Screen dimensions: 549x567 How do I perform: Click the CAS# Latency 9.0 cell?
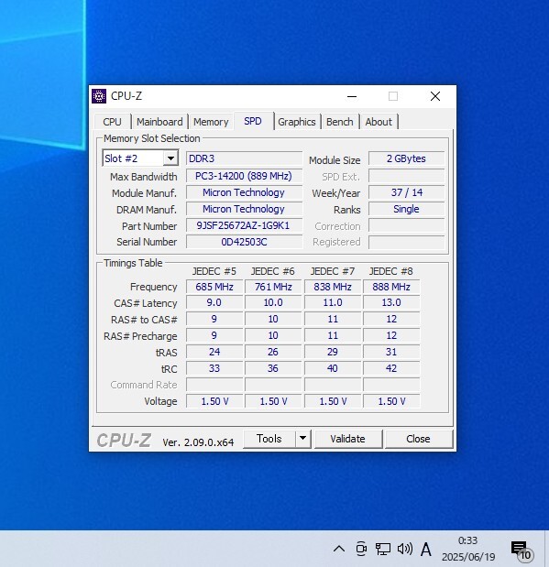tap(214, 302)
